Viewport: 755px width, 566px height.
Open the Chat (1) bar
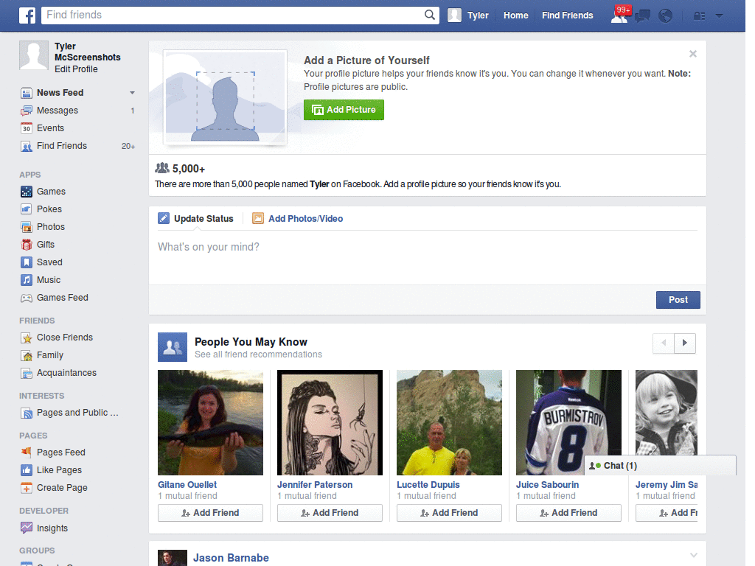[x=660, y=466]
